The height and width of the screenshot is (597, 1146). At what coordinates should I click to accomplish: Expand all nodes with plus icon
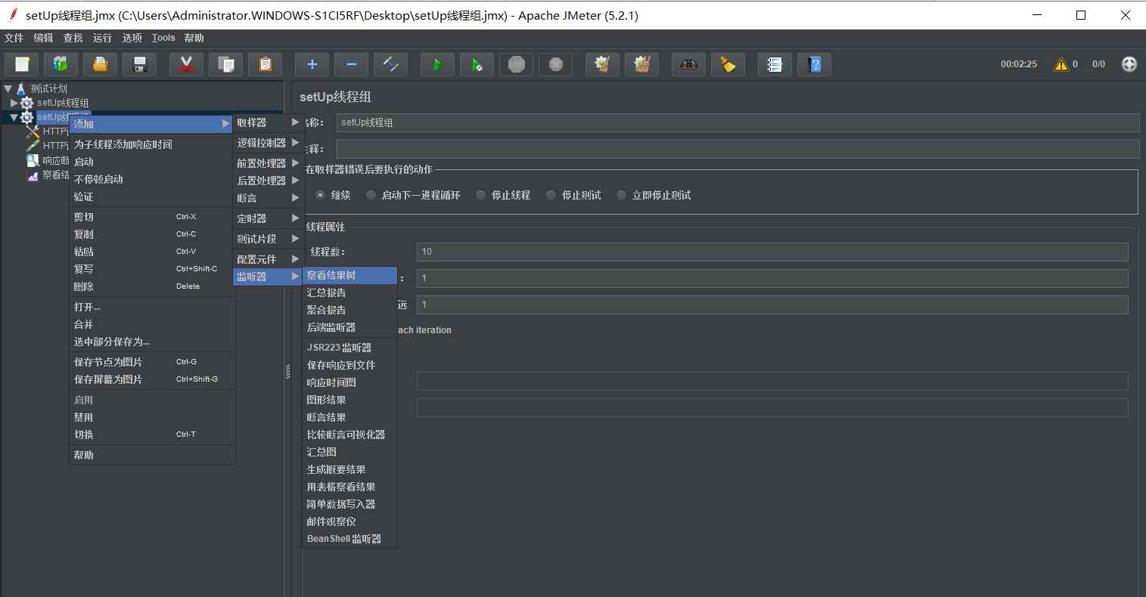[312, 64]
